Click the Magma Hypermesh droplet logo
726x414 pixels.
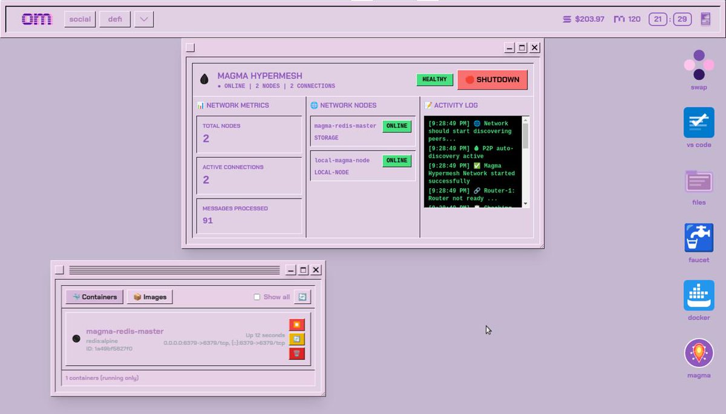tap(204, 79)
